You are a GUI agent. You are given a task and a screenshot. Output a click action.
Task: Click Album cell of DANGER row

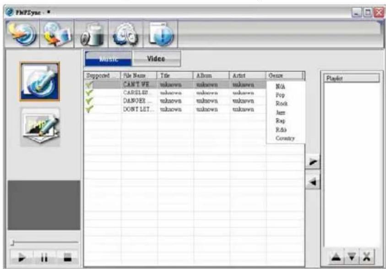pos(211,101)
